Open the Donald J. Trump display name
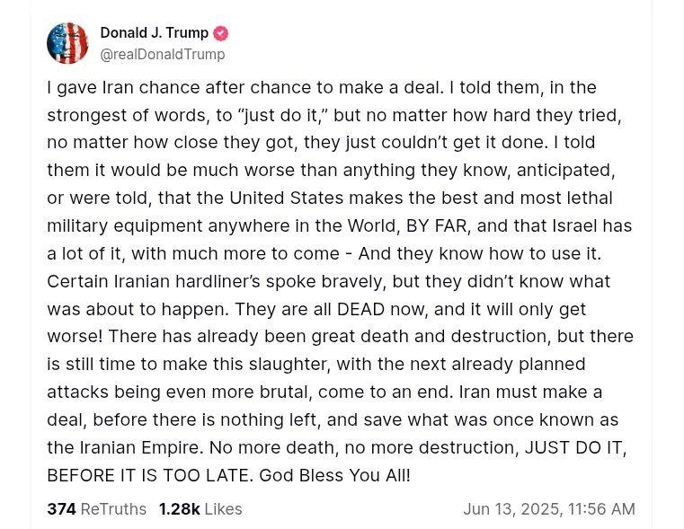The width and height of the screenshot is (684, 529). coord(154,33)
